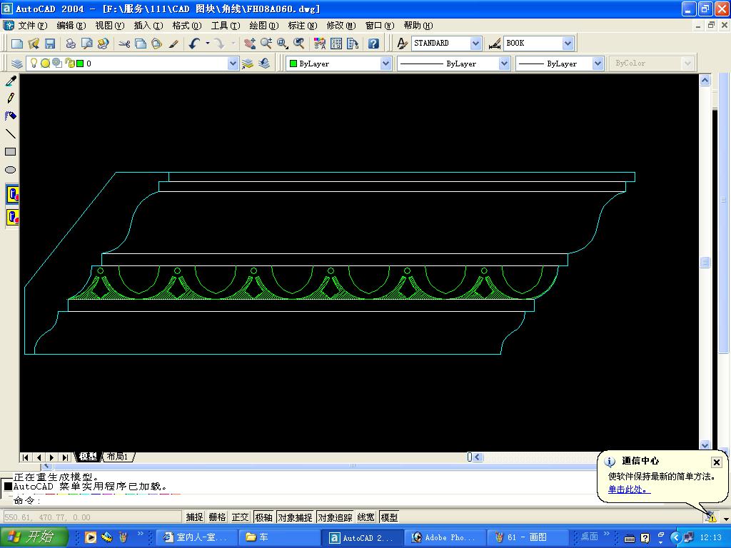Open the 绘图(D) menu
Image resolution: width=731 pixels, height=548 pixels.
pyautogui.click(x=263, y=26)
